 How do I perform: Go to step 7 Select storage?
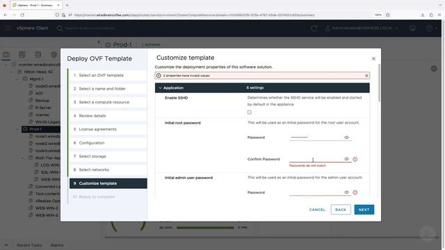click(108, 156)
